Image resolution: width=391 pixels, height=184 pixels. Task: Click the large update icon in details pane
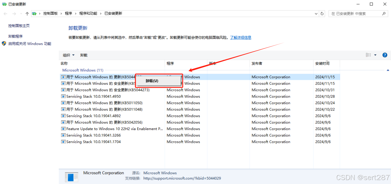point(71,177)
